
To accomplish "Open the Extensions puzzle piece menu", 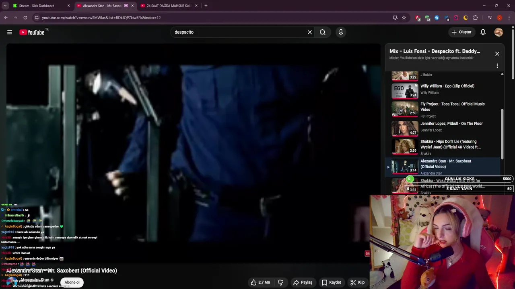I will tap(476, 18).
